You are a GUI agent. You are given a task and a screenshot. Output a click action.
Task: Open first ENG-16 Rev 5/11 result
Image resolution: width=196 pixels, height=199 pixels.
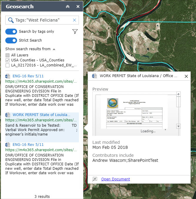pyautogui.click(x=28, y=76)
